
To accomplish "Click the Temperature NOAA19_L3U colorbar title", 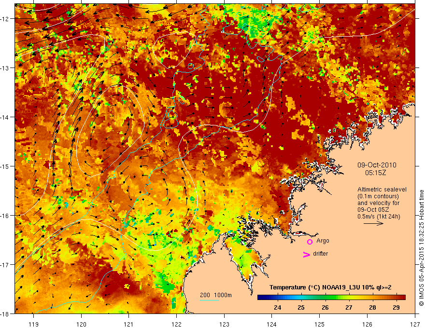I will (x=330, y=287).
